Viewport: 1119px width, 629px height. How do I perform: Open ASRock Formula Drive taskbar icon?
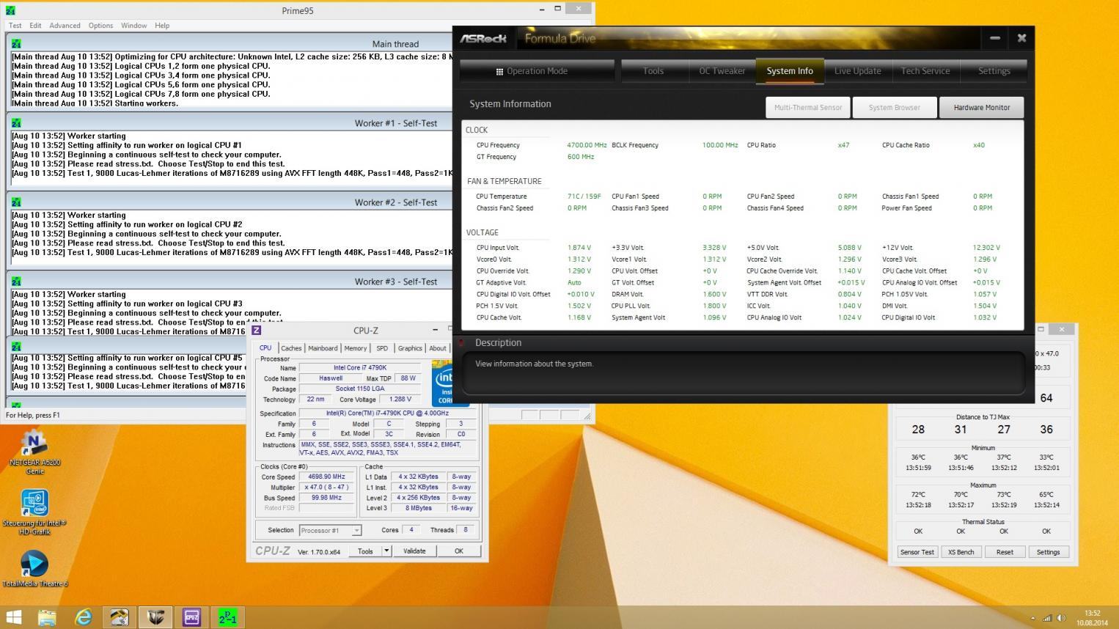[155, 617]
